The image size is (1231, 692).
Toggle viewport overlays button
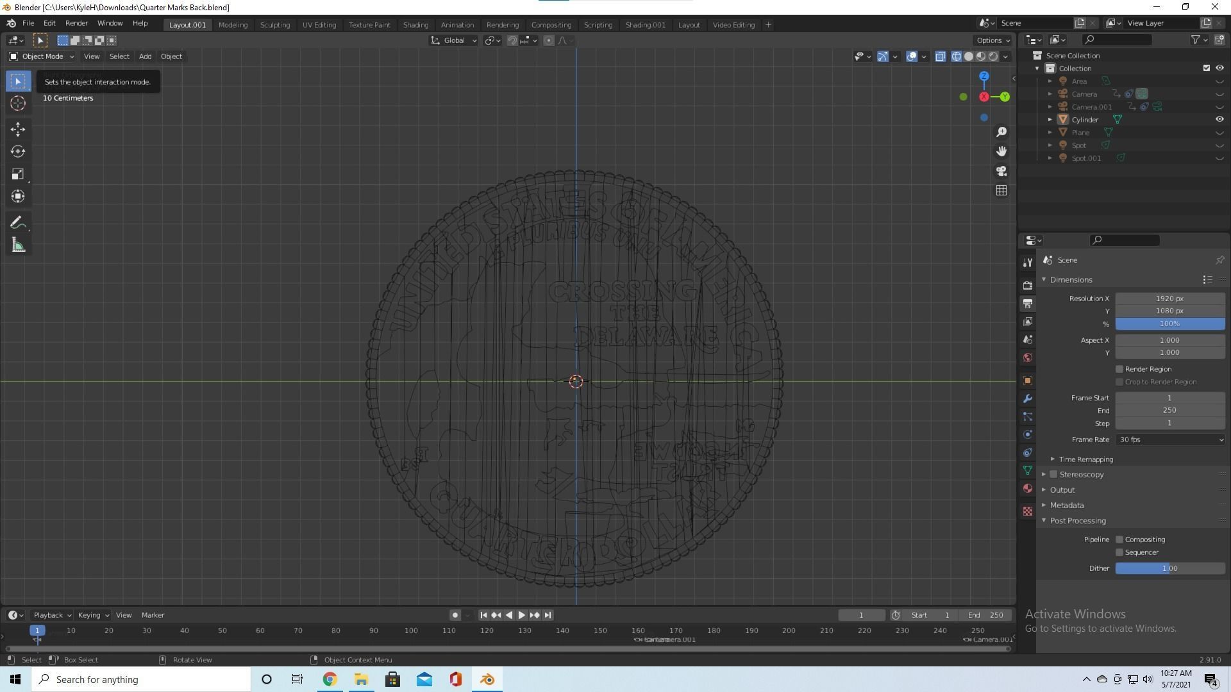(x=912, y=56)
